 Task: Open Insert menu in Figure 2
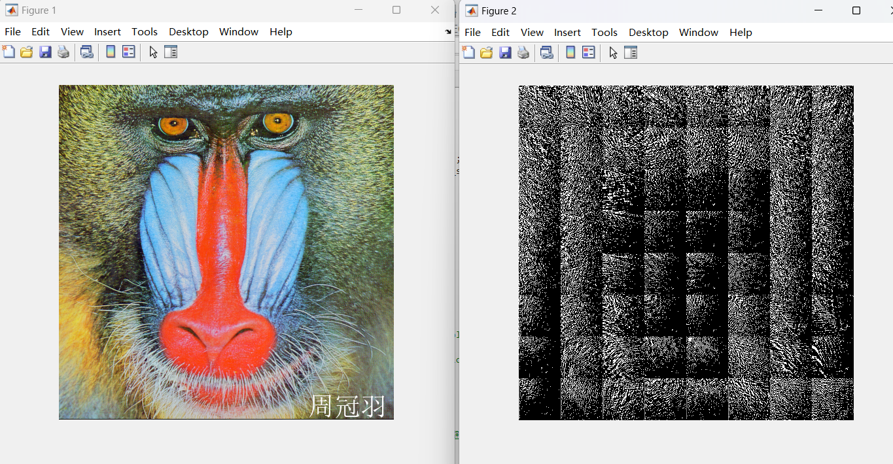coord(567,32)
